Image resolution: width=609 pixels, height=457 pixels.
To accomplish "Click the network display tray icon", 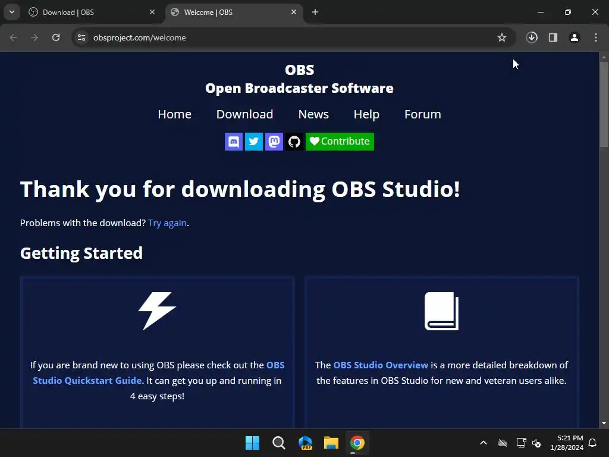I will point(521,443).
